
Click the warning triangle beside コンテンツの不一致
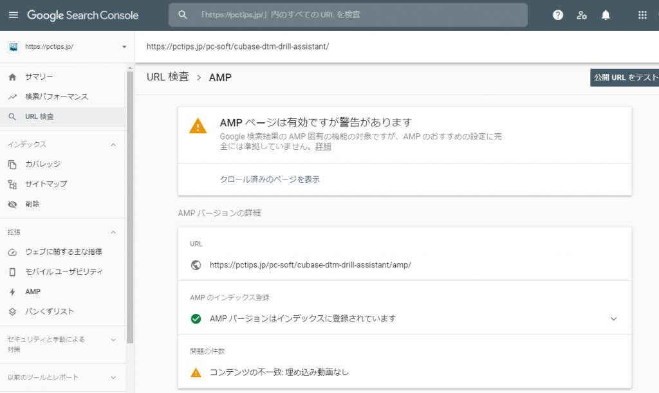(x=196, y=372)
